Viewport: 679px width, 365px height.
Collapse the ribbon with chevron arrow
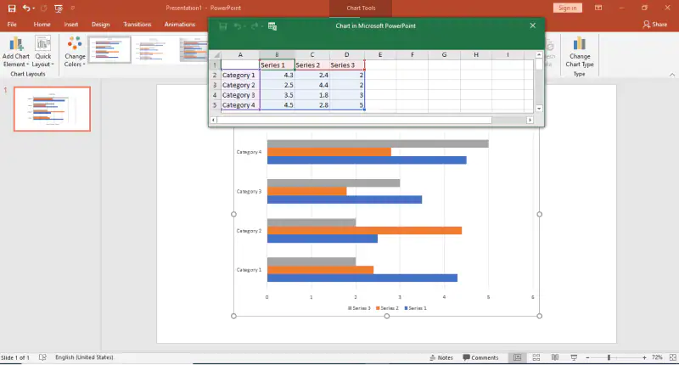click(x=672, y=75)
